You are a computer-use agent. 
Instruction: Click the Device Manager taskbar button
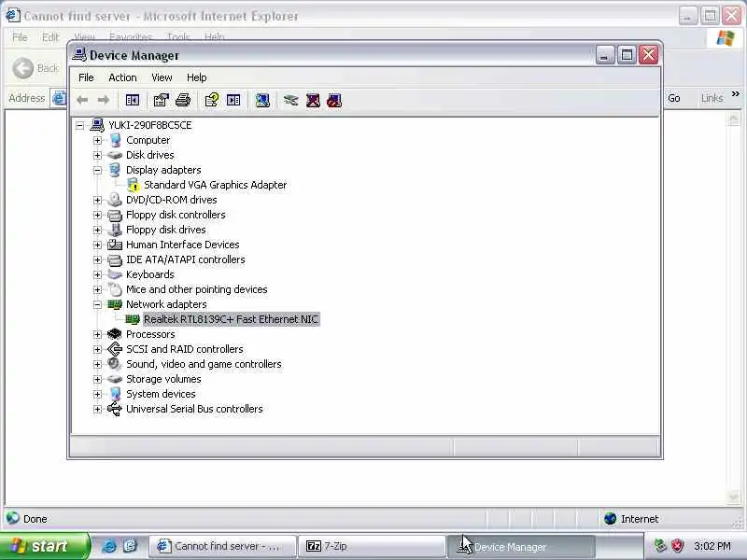coord(521,547)
